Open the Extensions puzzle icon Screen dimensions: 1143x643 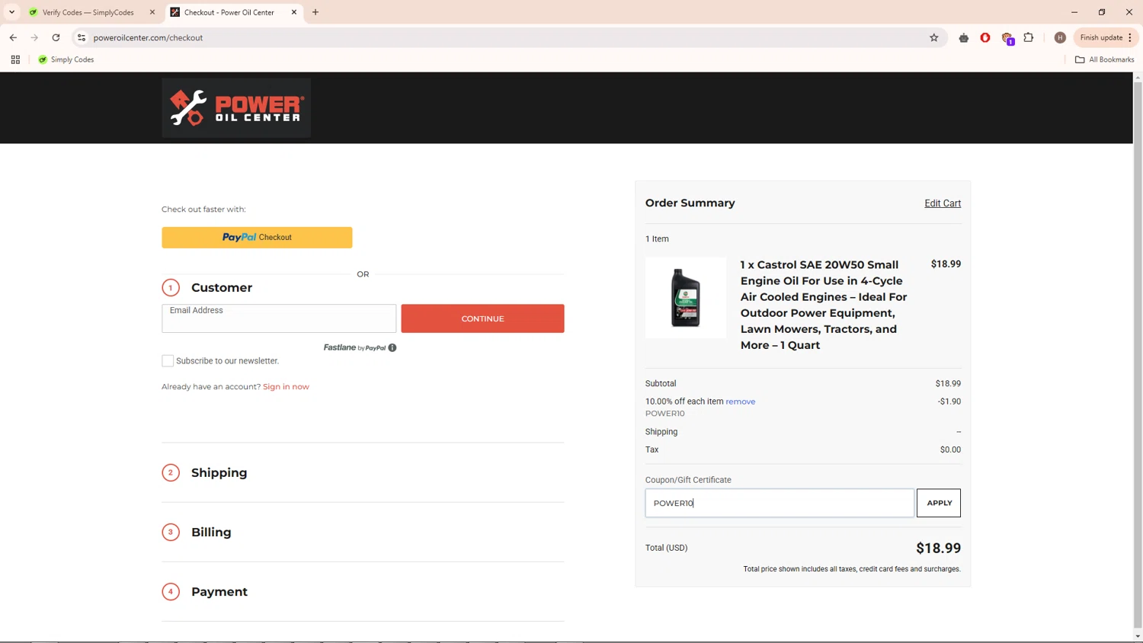(1029, 37)
